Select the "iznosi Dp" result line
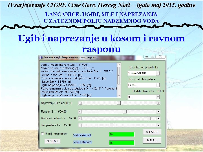The height and width of the screenshot is (152, 203). click(56, 82)
